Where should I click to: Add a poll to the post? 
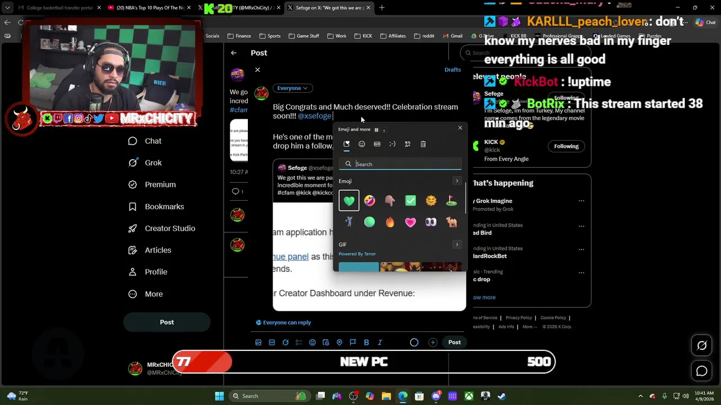click(x=299, y=343)
